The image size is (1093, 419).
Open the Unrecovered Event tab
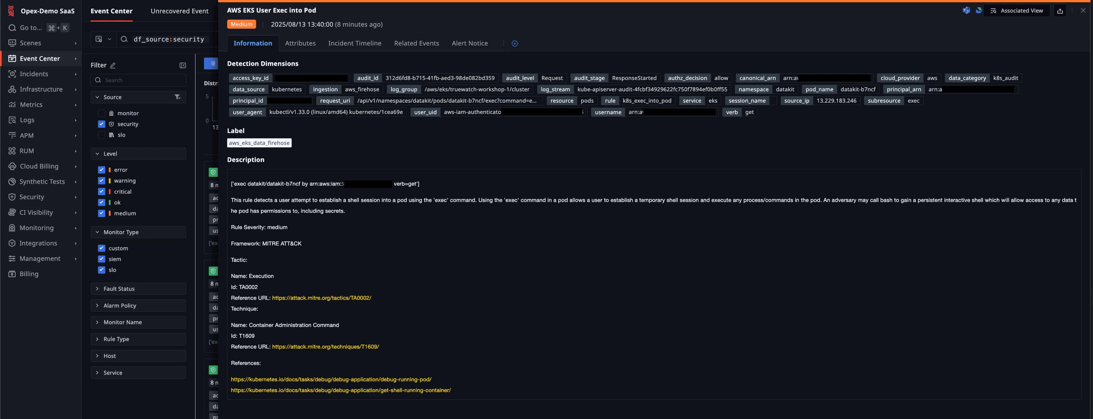coord(179,11)
